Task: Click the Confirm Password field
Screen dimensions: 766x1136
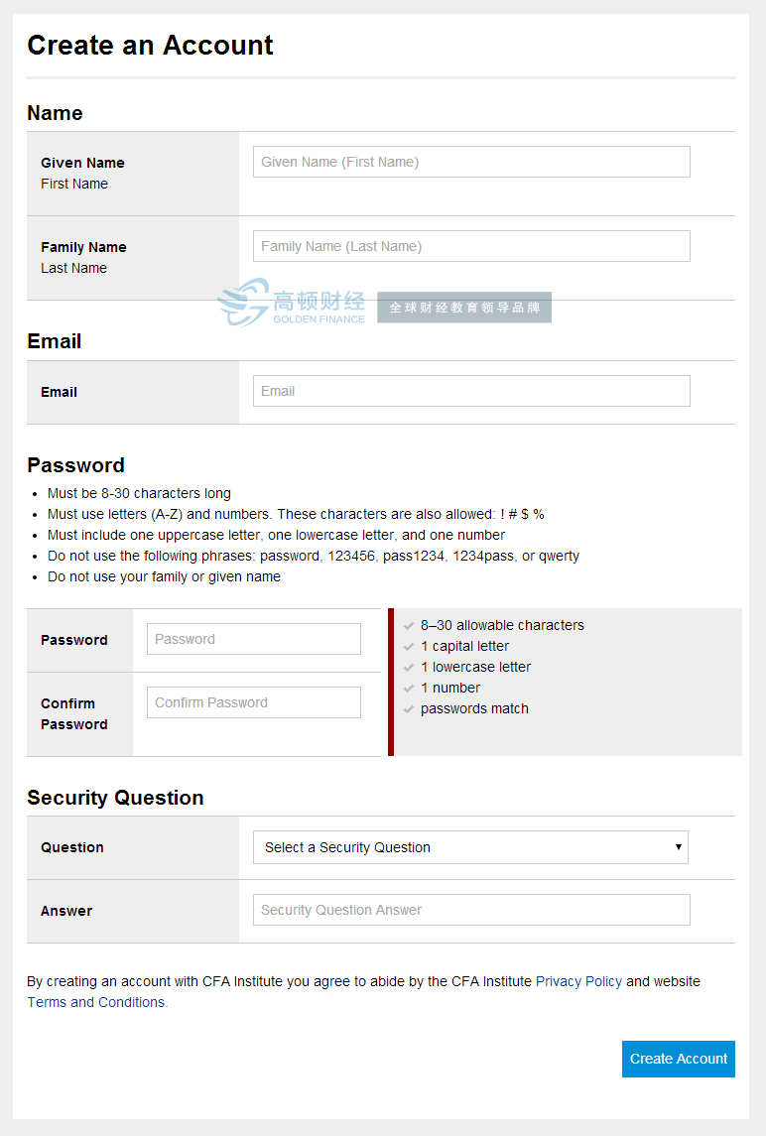Action: (254, 702)
